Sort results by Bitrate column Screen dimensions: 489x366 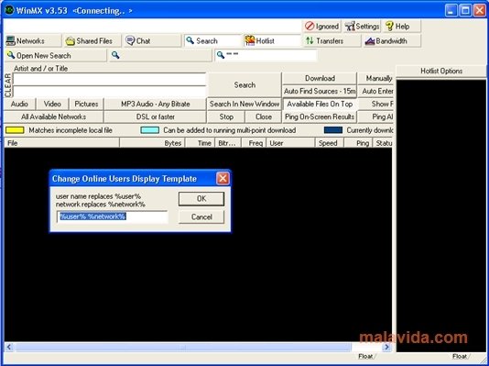(228, 143)
